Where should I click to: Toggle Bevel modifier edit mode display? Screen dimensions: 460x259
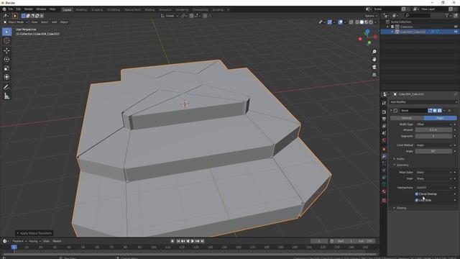[x=430, y=110]
